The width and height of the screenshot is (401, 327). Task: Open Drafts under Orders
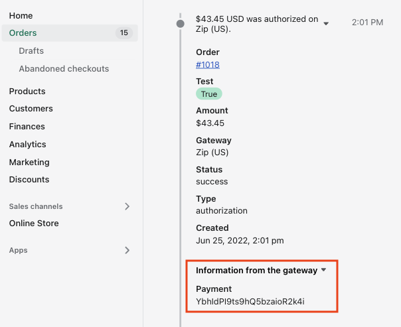coord(31,51)
